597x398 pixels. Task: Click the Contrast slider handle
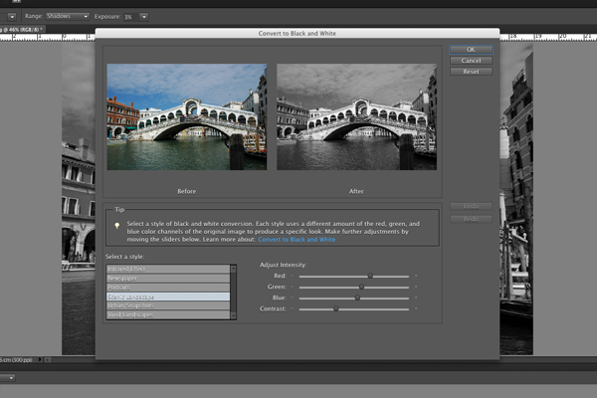(336, 309)
